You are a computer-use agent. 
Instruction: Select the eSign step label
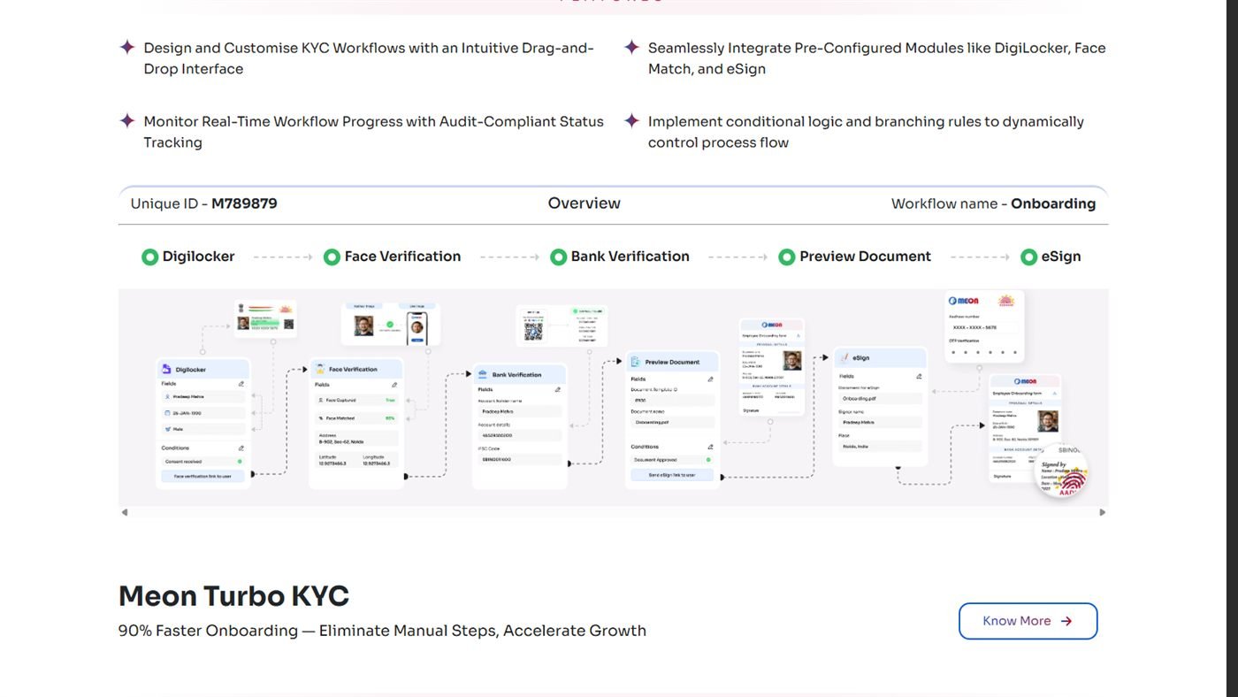[1061, 257]
